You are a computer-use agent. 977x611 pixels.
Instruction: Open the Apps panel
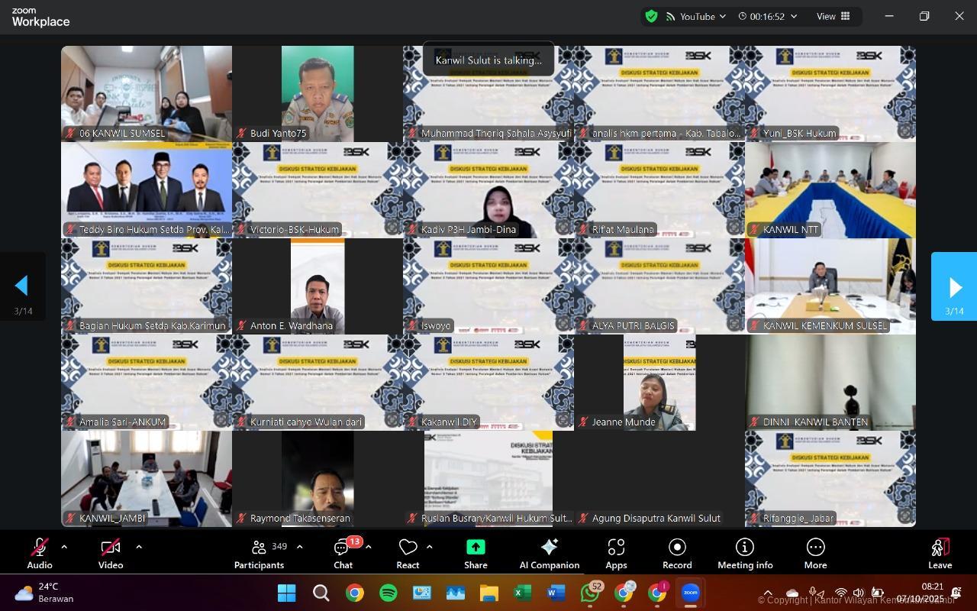point(616,554)
